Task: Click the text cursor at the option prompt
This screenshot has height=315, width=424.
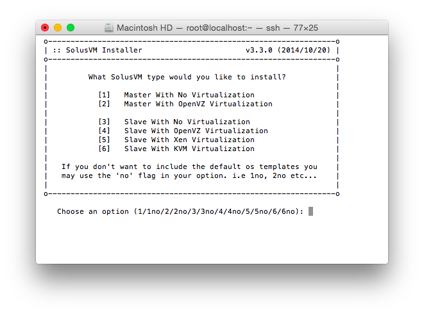Action: tap(310, 211)
